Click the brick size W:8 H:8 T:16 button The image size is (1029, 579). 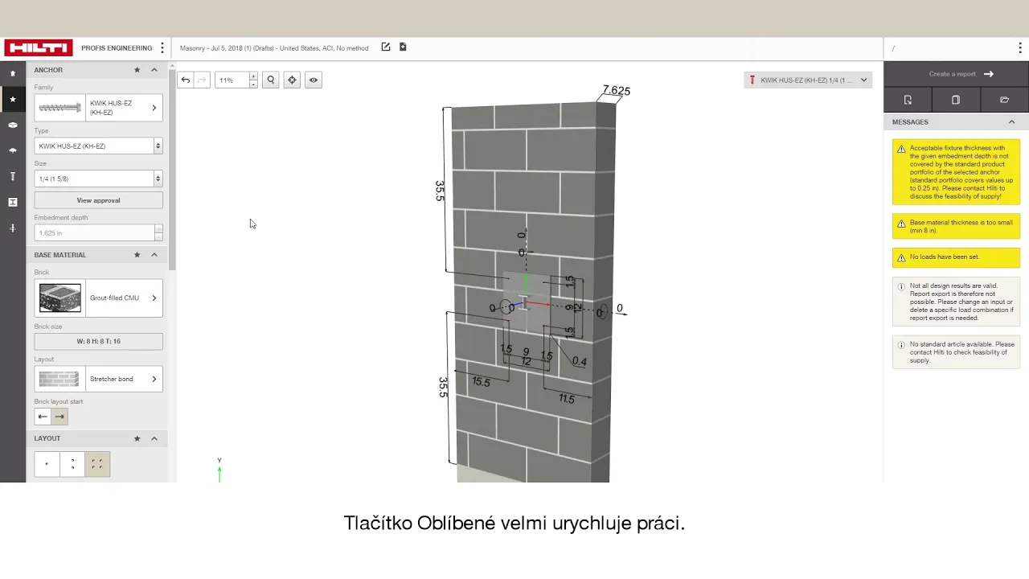98,341
